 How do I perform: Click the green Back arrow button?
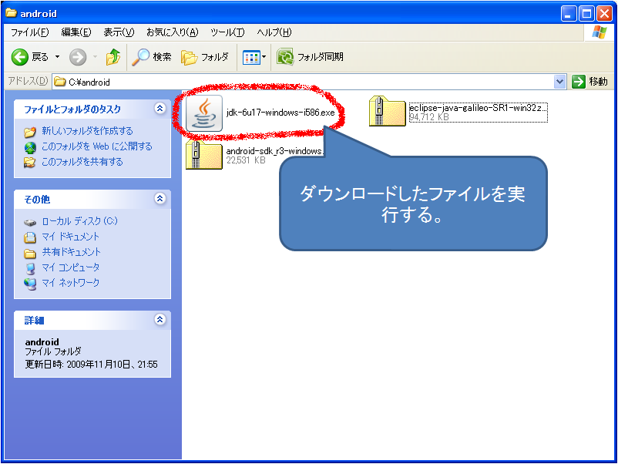point(20,57)
